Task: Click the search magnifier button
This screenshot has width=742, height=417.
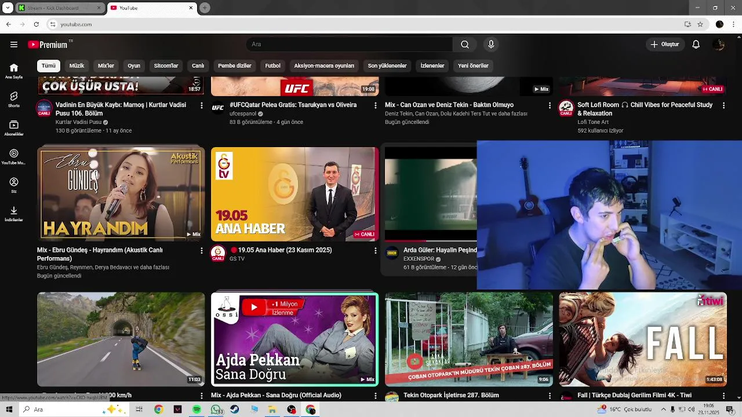Action: [465, 45]
